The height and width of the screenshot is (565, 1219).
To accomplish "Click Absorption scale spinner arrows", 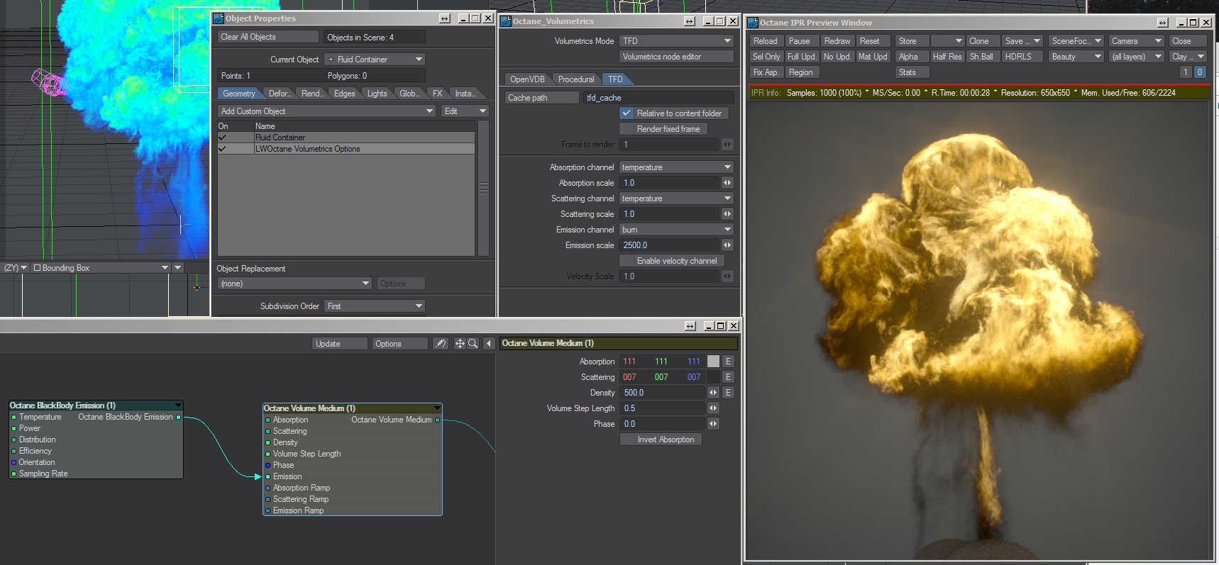I will click(x=727, y=183).
